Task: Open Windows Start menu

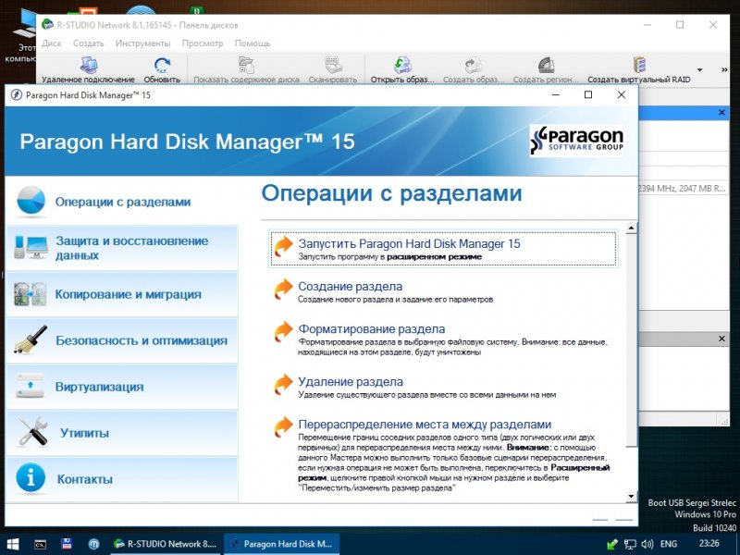Action: [13, 544]
